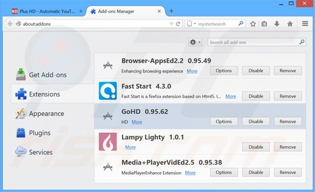Open Options for Media+PlayerVidEd2.5
The height and width of the screenshot is (192, 315).
click(224, 172)
